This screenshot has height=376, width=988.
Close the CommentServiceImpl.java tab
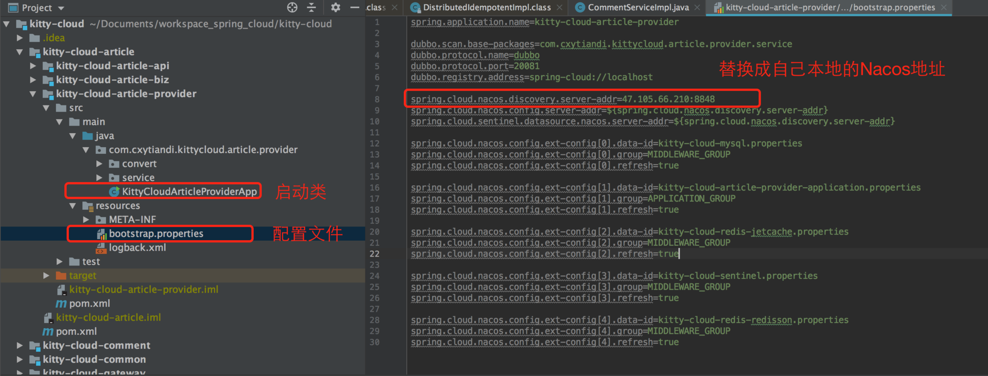pyautogui.click(x=697, y=8)
